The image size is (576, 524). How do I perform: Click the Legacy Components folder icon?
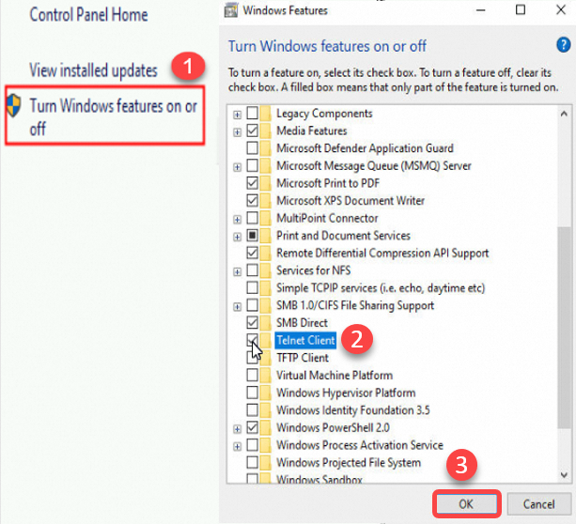click(265, 114)
